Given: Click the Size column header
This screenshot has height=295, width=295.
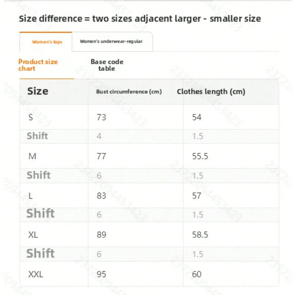Looking at the screenshot, I should (x=38, y=91).
